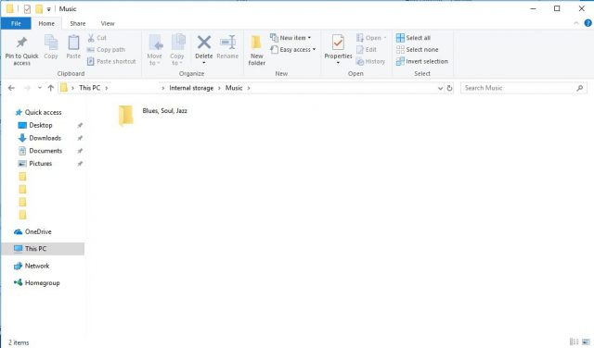Open the blue Help question icon
The width and height of the screenshot is (594, 348).
[588, 23]
